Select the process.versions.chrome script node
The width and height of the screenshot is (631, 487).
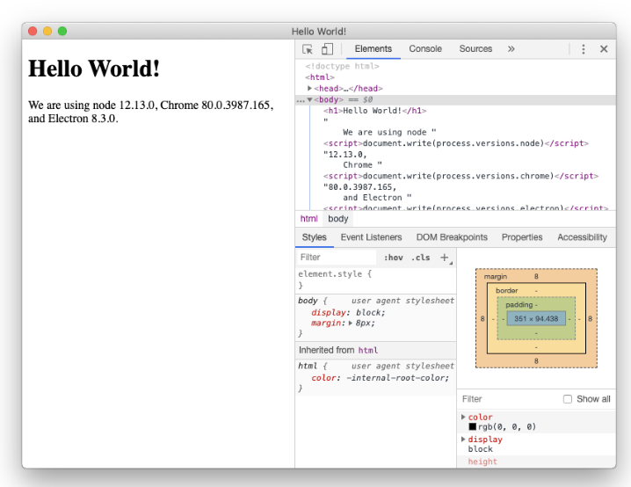coord(461,176)
